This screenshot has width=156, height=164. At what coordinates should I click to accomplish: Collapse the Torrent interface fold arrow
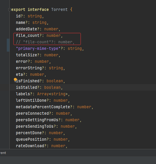(x=9, y=10)
